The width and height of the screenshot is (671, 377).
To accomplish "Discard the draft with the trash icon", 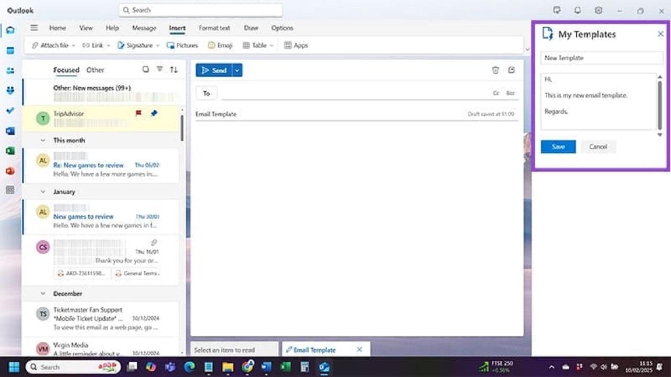I will (x=495, y=70).
